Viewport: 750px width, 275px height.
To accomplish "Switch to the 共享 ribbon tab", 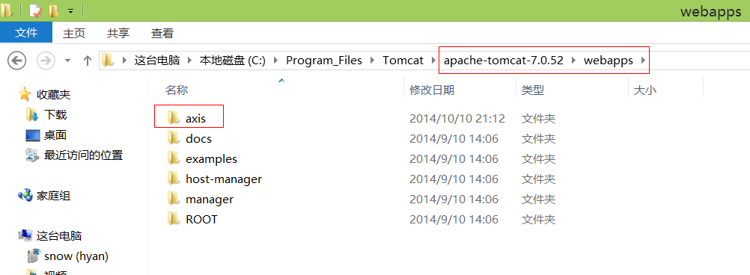I will coord(118,34).
